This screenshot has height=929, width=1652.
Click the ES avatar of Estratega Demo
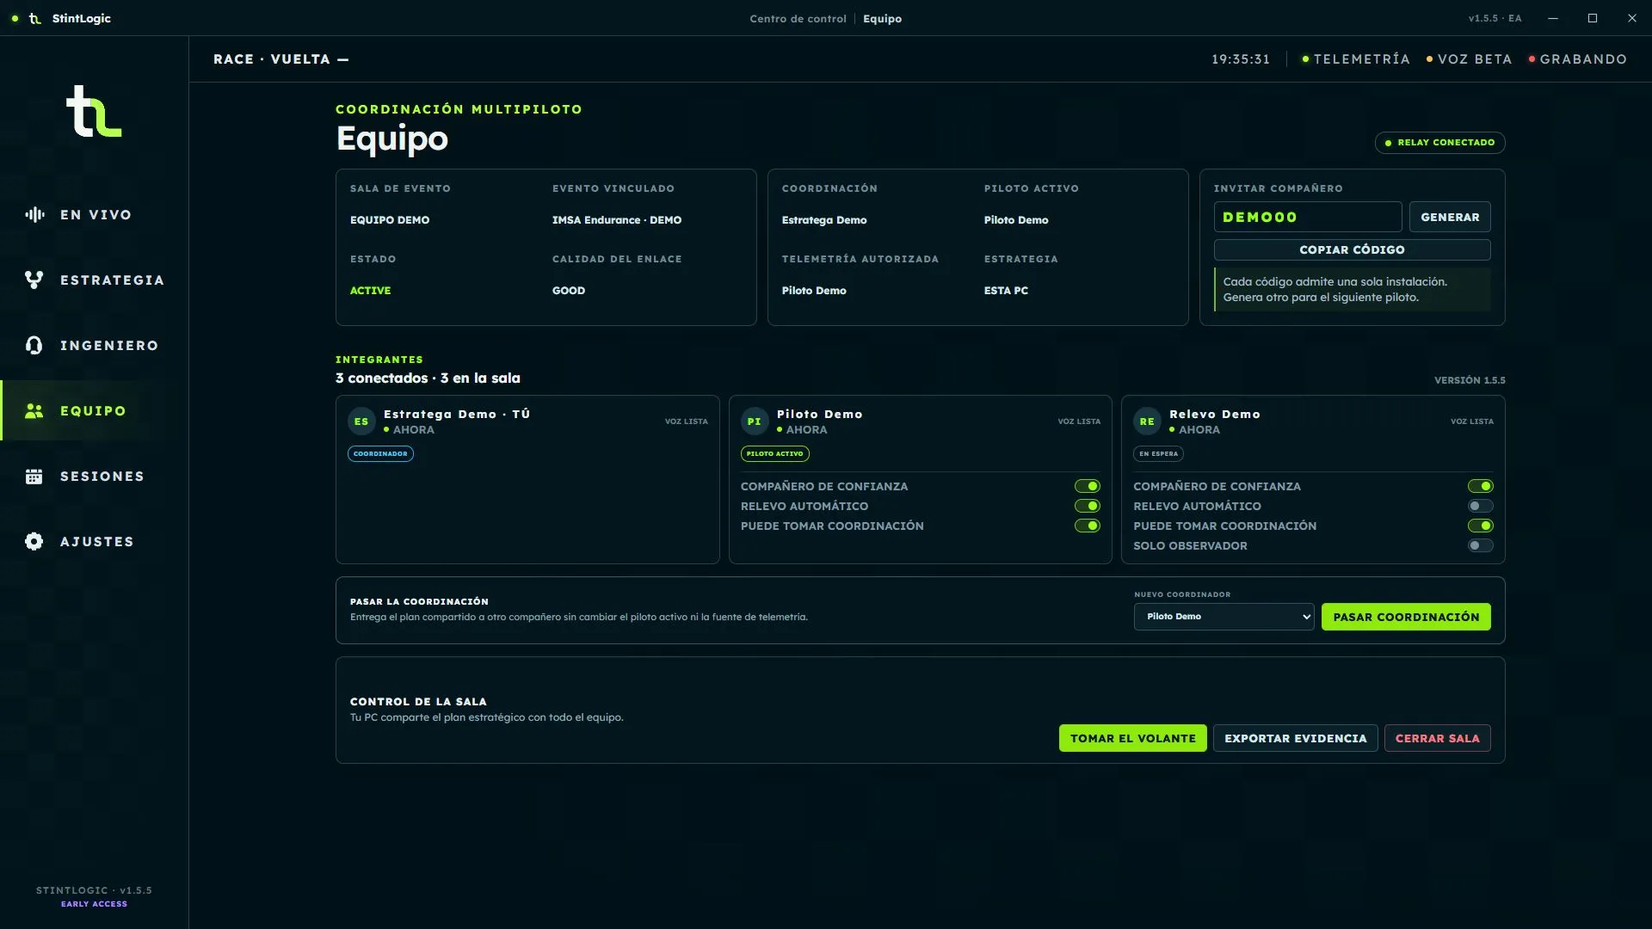(x=361, y=421)
